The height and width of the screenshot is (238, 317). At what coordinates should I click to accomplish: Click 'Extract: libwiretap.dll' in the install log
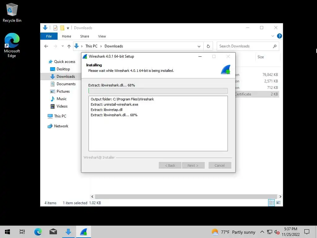point(106,110)
